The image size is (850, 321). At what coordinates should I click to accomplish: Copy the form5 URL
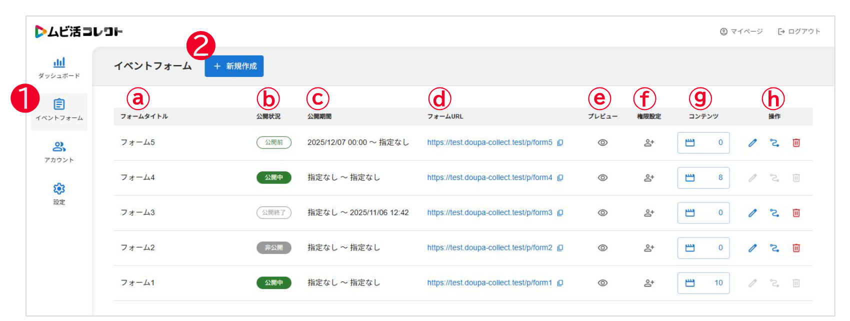pyautogui.click(x=560, y=142)
